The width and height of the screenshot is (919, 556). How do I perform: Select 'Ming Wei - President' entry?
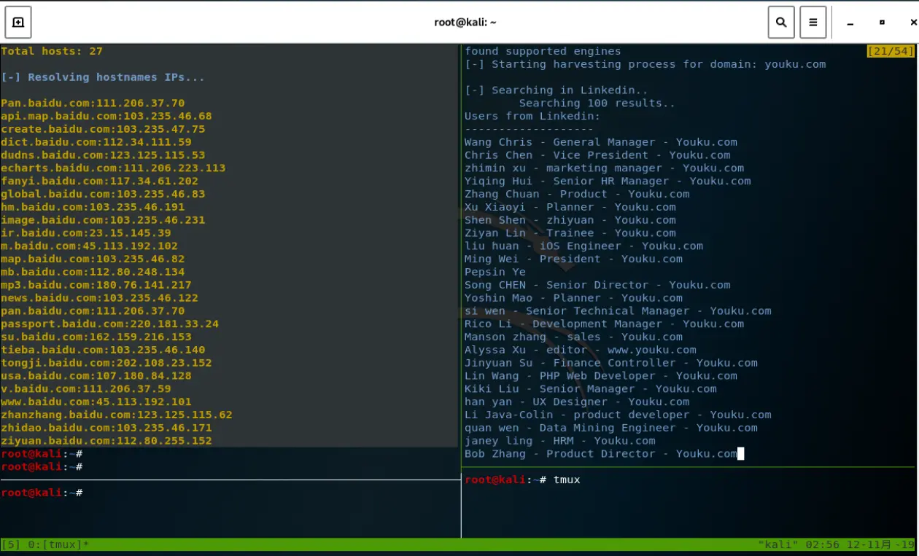pyautogui.click(x=574, y=259)
